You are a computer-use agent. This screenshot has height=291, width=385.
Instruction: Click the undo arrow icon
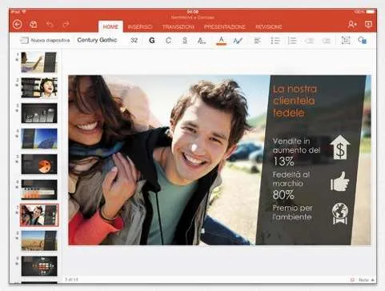pos(50,25)
